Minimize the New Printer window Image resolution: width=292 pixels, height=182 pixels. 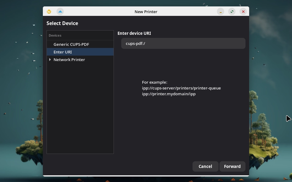point(220,12)
